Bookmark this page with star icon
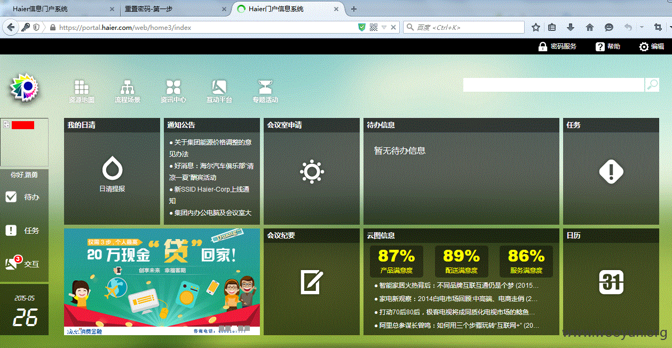 pos(536,27)
